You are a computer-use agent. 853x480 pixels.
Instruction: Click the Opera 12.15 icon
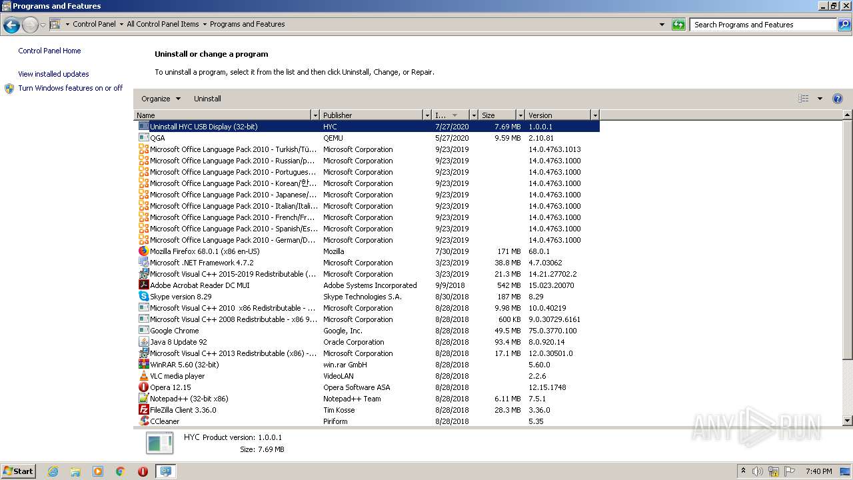coord(143,387)
